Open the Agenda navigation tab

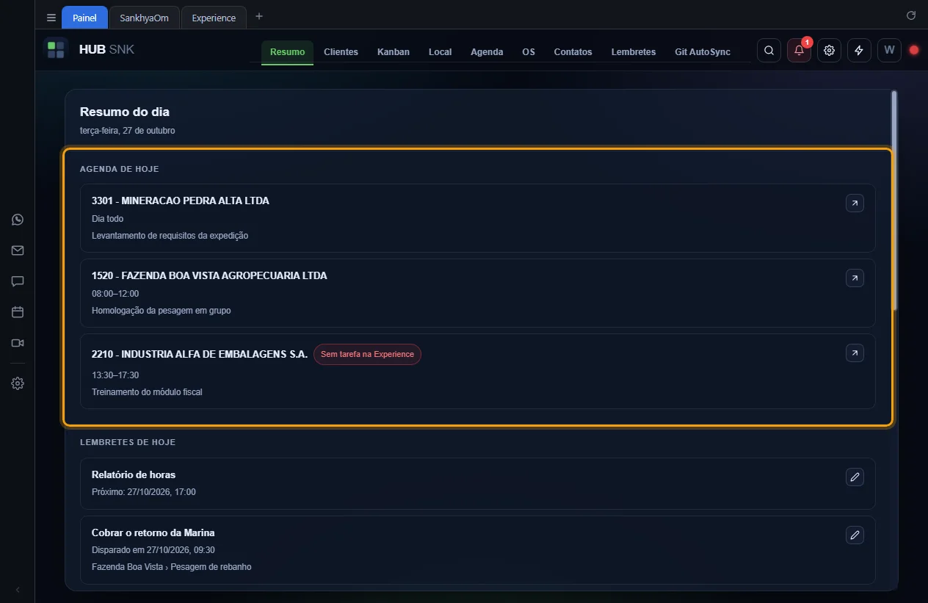point(487,52)
